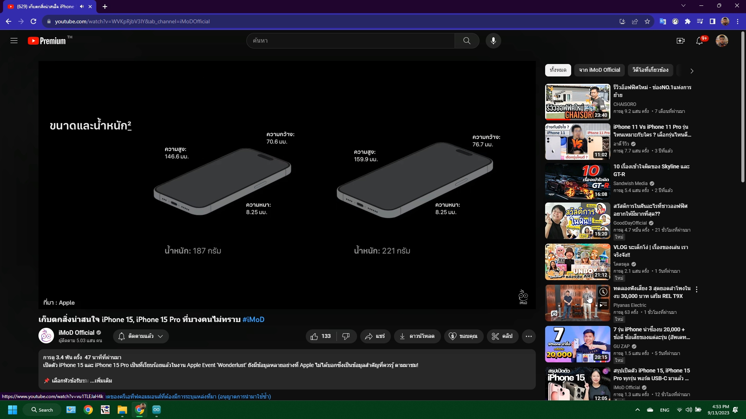Open iPhone 15 summary video by iMoD

tap(577, 384)
